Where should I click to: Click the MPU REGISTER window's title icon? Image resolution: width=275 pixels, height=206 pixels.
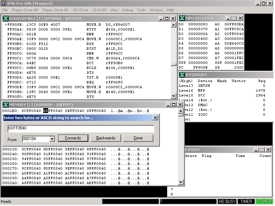click(182, 18)
